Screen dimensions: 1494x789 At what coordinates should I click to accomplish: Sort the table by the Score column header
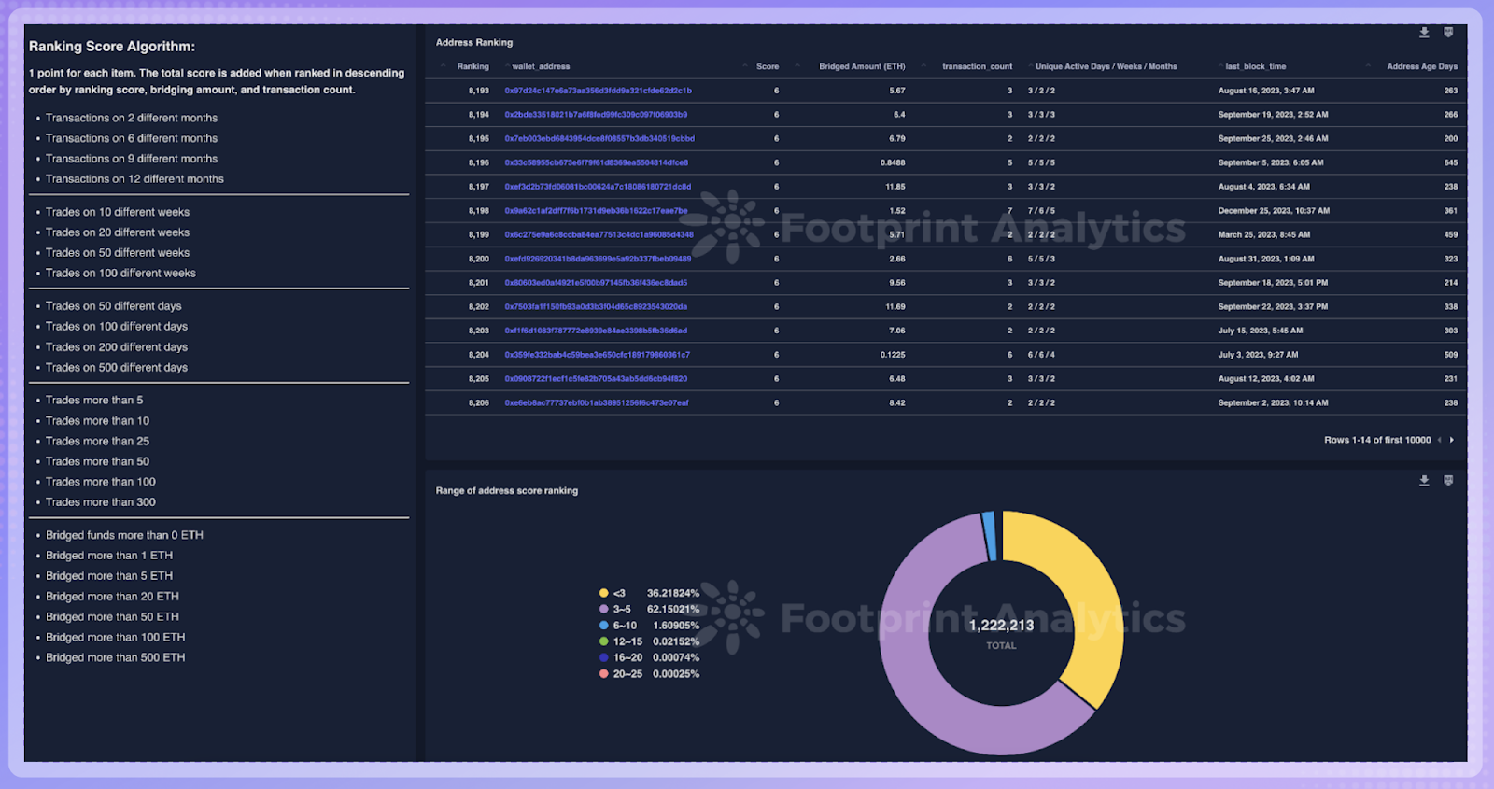point(768,66)
